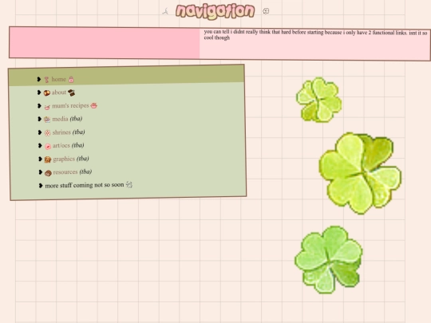Click the flower icon before shrines
The image size is (431, 323).
48,133
